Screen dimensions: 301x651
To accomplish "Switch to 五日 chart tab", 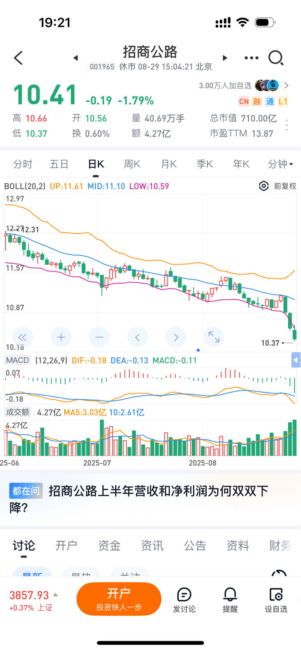I will click(59, 164).
